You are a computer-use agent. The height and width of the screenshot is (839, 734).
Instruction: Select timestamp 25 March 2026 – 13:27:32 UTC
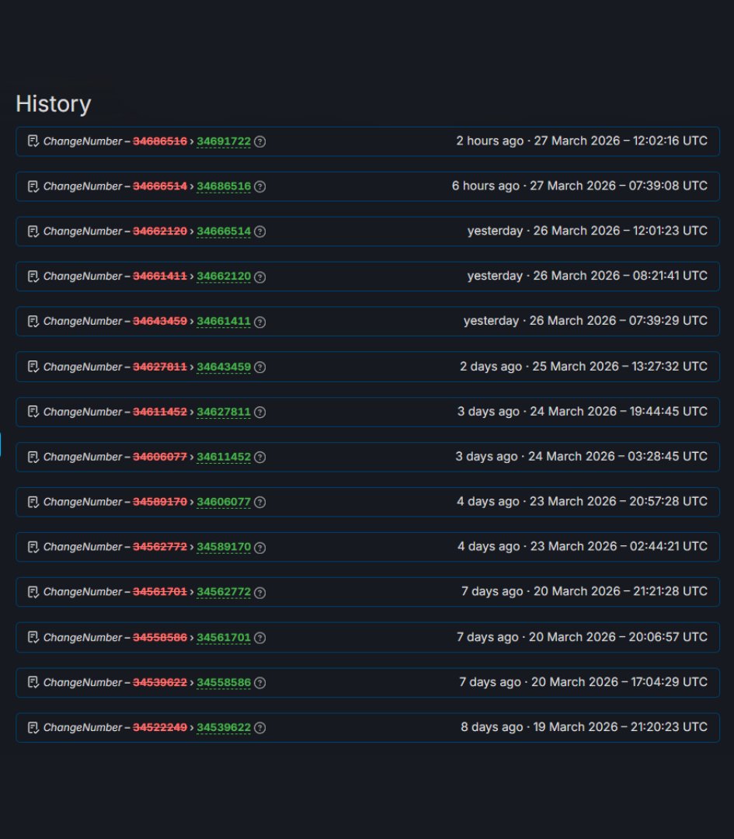coord(620,366)
